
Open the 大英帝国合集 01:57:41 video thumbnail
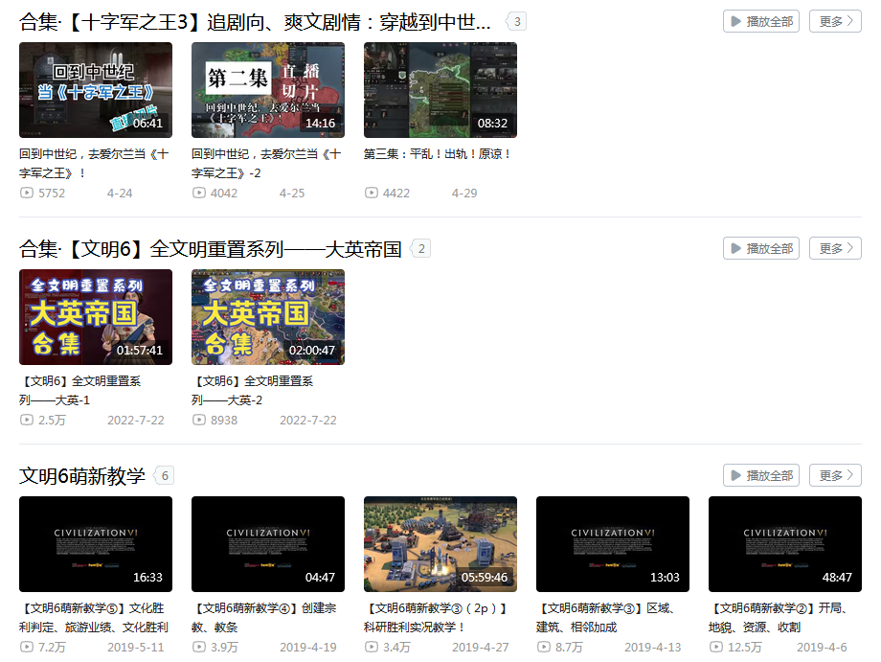click(96, 317)
